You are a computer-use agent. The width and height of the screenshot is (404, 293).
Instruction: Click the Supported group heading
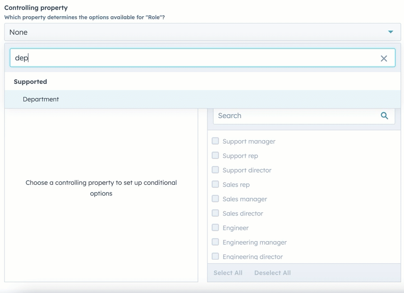tap(30, 82)
